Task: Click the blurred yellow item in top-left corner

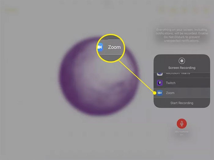Action: coord(12,11)
